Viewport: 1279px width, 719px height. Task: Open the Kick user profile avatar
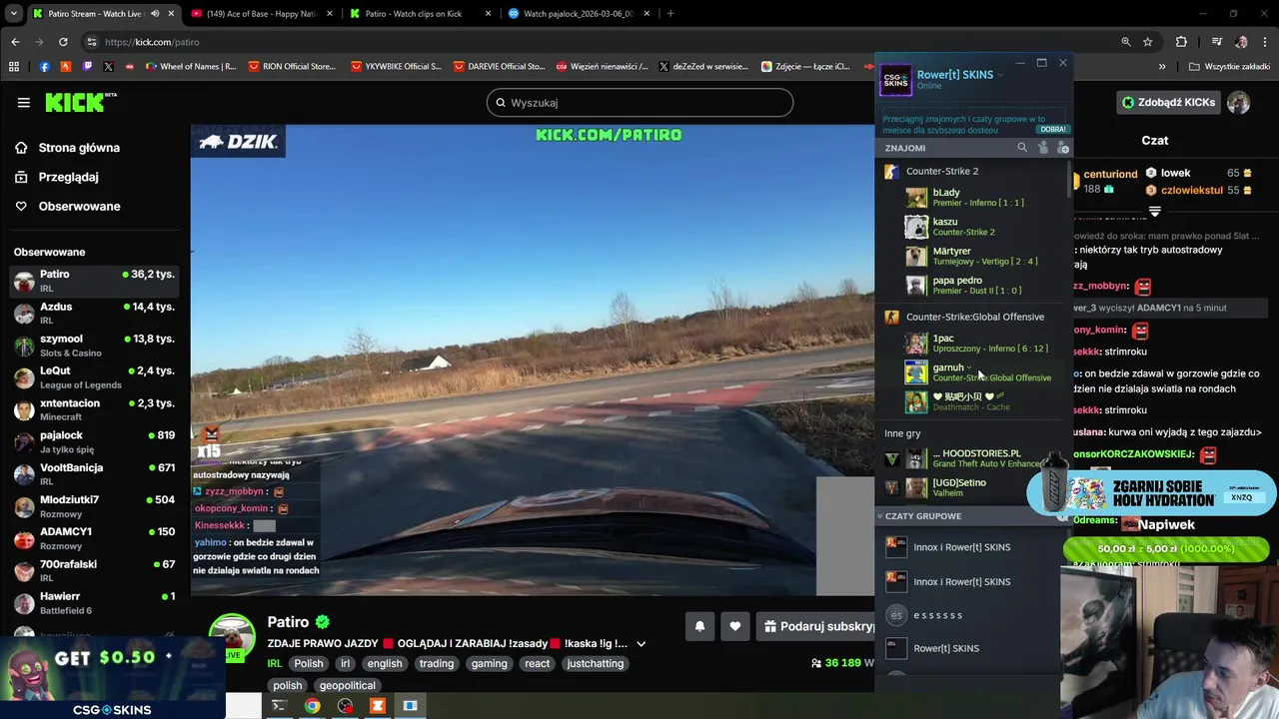tap(1239, 103)
